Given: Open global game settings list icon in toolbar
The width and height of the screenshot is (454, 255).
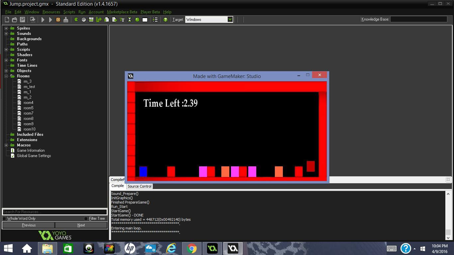Looking at the screenshot, I should click(155, 20).
